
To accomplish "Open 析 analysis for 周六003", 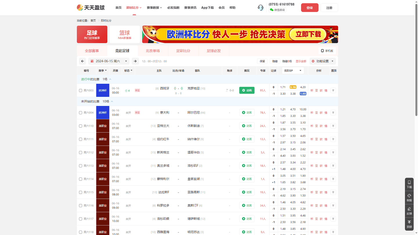I will (x=312, y=91).
